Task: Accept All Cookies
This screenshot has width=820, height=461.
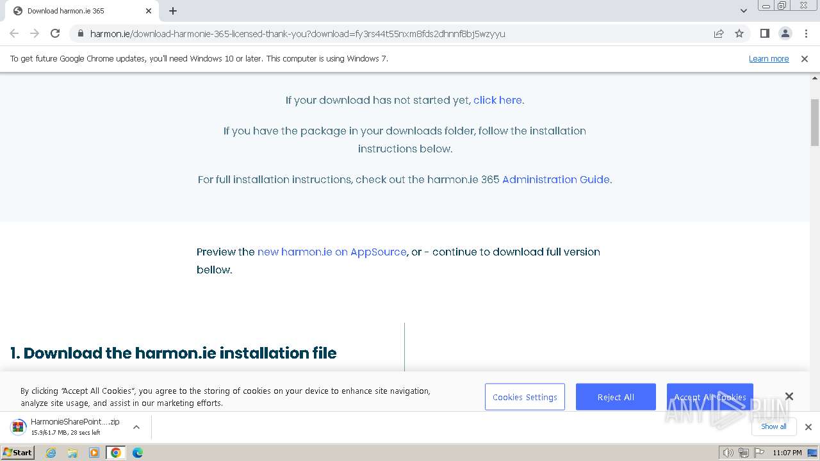Action: [710, 397]
